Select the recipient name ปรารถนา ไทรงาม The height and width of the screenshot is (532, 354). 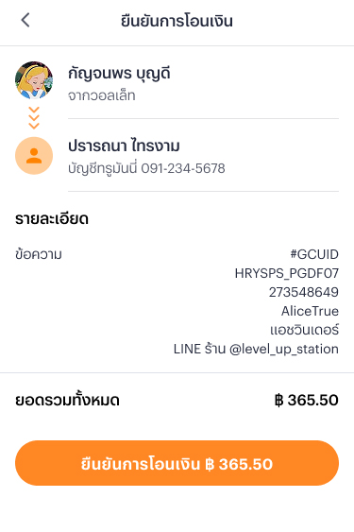[x=124, y=146]
